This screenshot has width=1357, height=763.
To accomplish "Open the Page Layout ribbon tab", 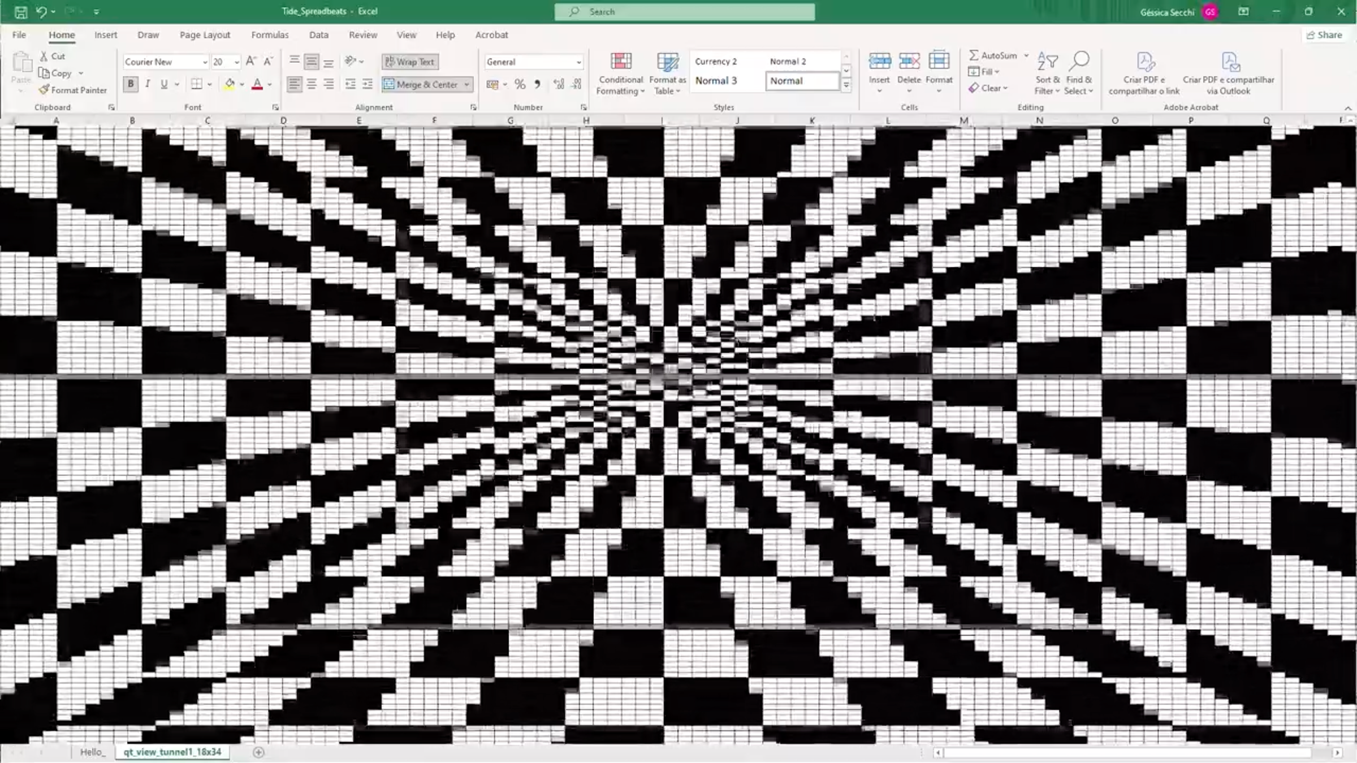I will point(205,35).
